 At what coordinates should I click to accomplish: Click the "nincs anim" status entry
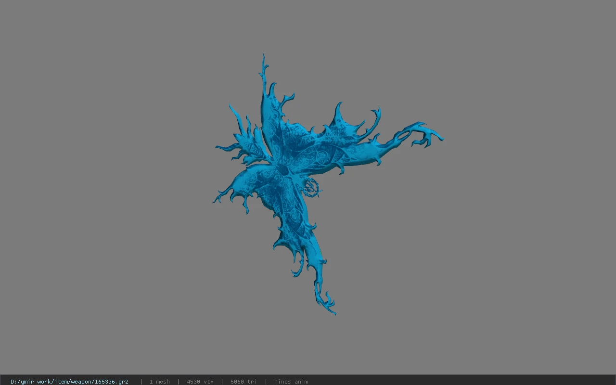[291, 382]
